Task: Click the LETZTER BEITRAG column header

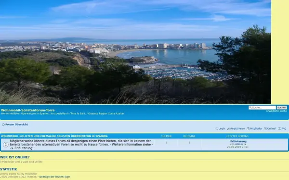Action: click(237, 136)
